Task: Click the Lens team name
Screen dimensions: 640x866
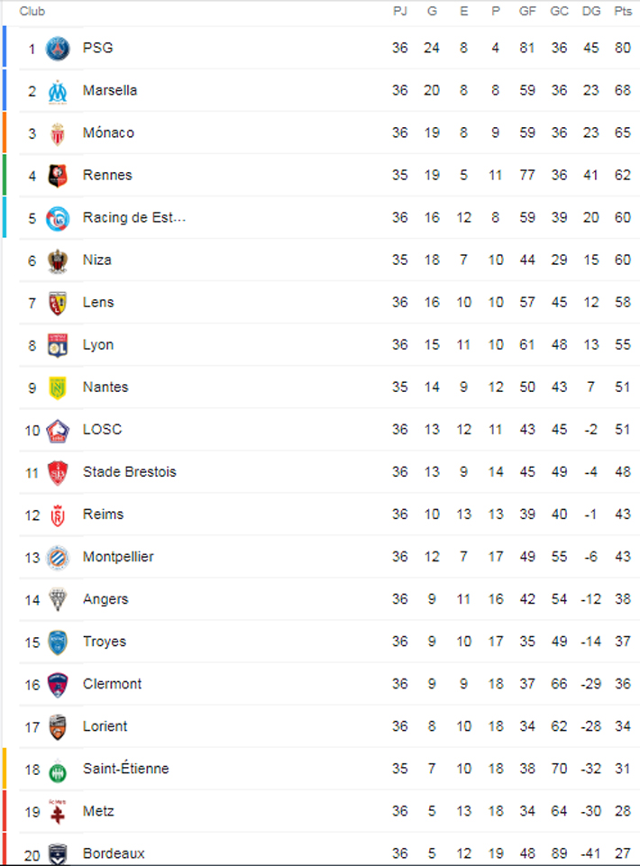Action: 98,302
